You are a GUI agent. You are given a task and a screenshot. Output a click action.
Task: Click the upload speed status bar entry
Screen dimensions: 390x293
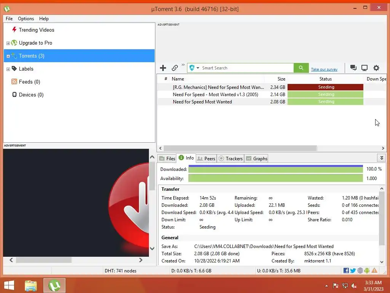coord(278,271)
